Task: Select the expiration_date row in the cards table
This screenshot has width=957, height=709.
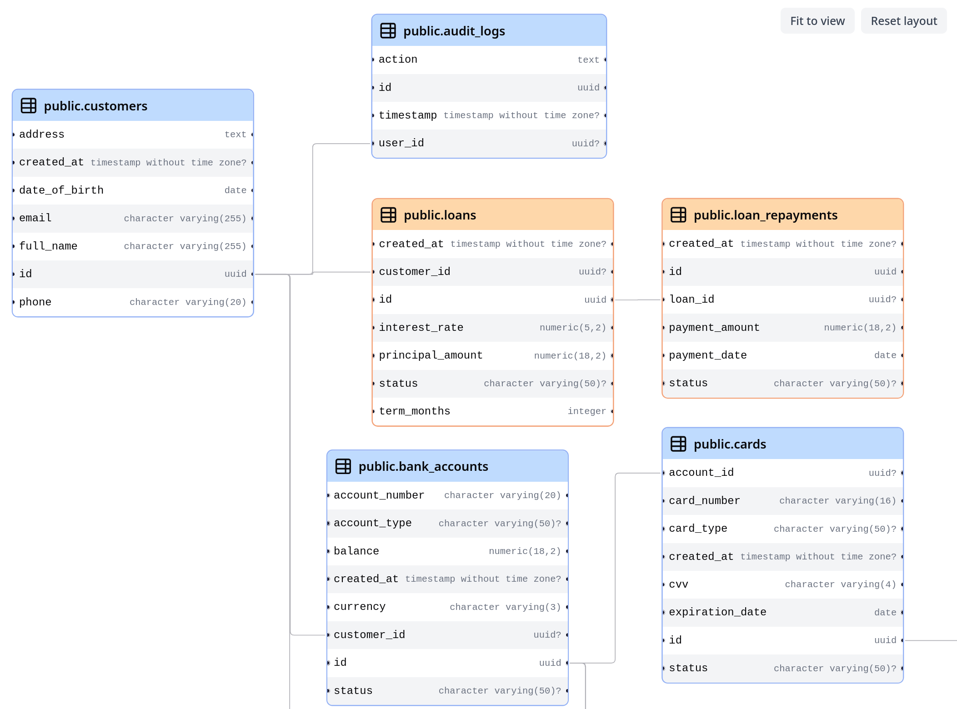Action: 782,612
